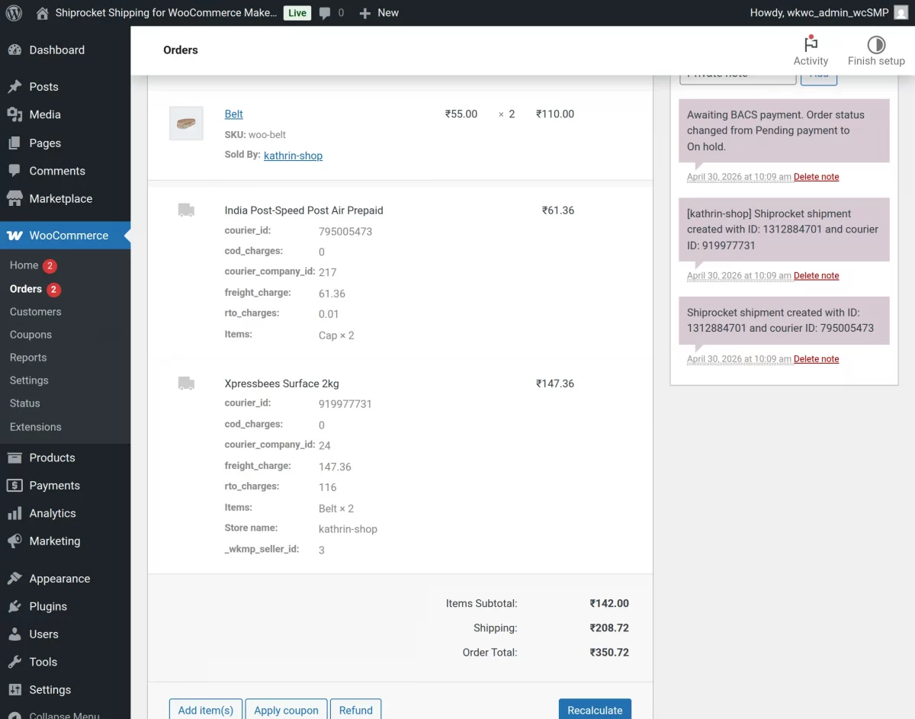915x719 pixels.
Task: Click the courier_id value 919977731
Action: 345,404
